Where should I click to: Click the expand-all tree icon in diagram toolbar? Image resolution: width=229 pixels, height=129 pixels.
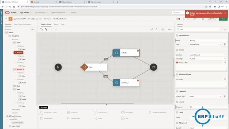[42, 29]
